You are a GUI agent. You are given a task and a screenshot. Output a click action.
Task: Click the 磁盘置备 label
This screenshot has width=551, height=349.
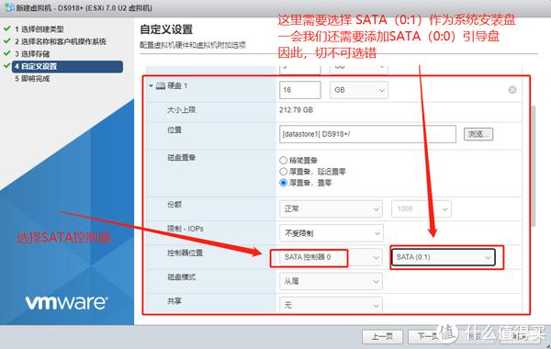point(181,157)
